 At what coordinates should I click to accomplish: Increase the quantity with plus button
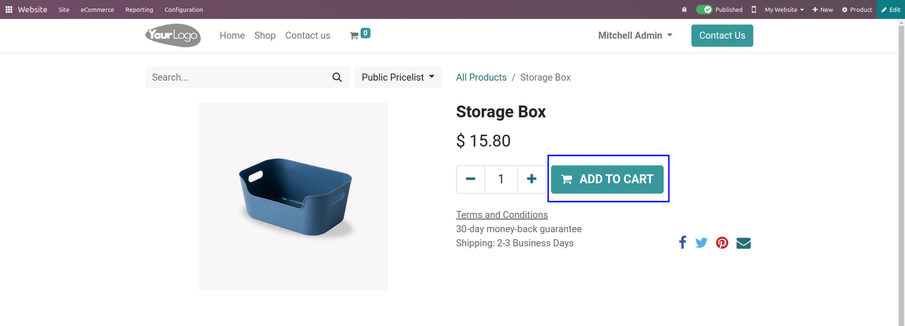coord(532,179)
